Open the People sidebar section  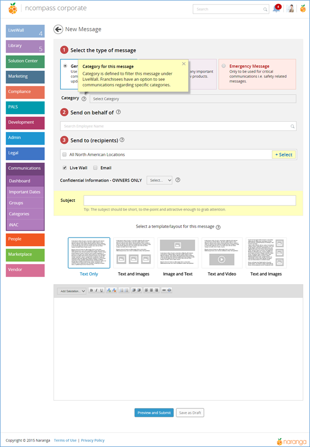pyautogui.click(x=25, y=240)
